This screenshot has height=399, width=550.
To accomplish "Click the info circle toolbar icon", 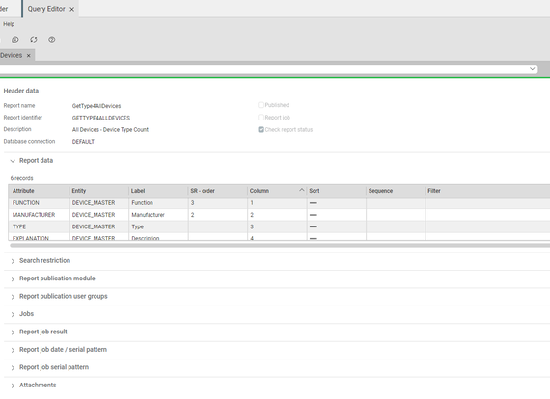I will 15,40.
